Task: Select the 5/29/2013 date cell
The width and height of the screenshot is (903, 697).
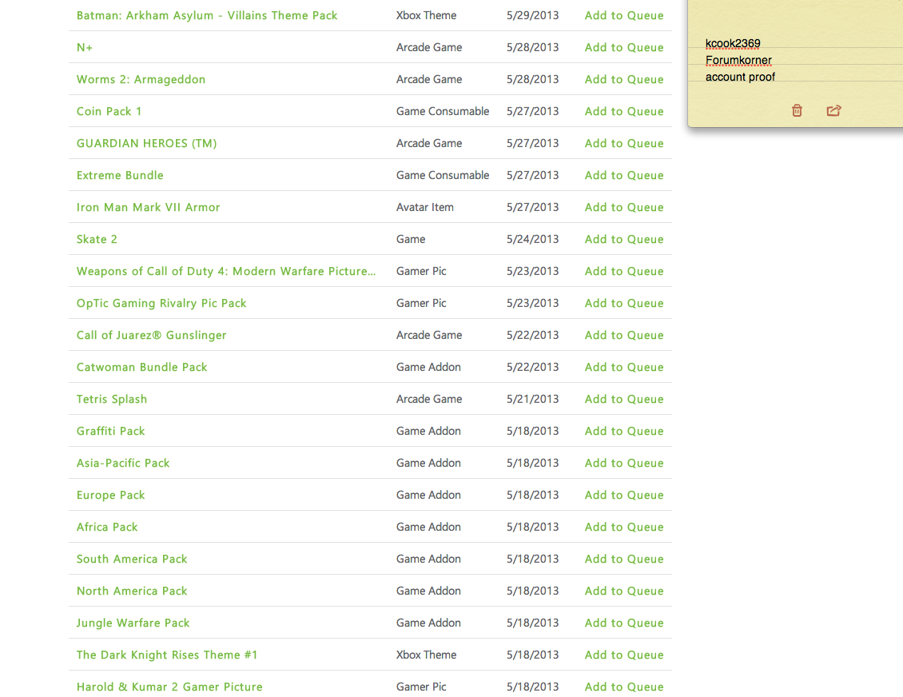Action: pos(533,15)
